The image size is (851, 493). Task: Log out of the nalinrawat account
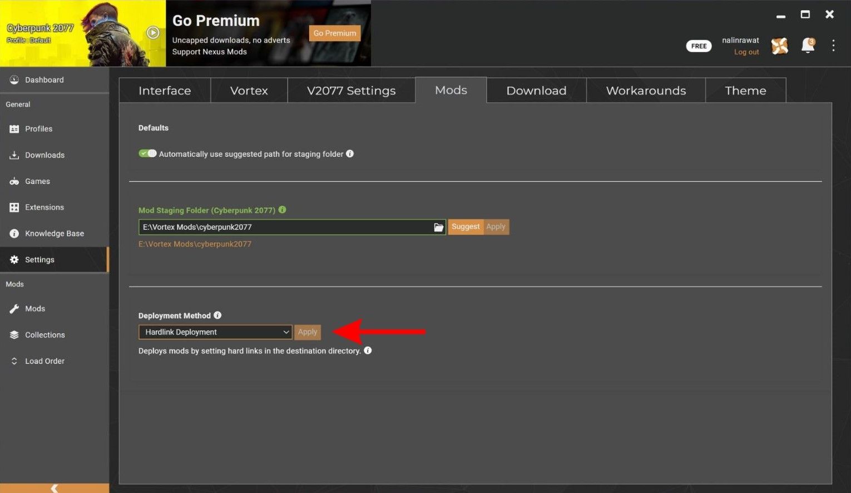pyautogui.click(x=746, y=52)
